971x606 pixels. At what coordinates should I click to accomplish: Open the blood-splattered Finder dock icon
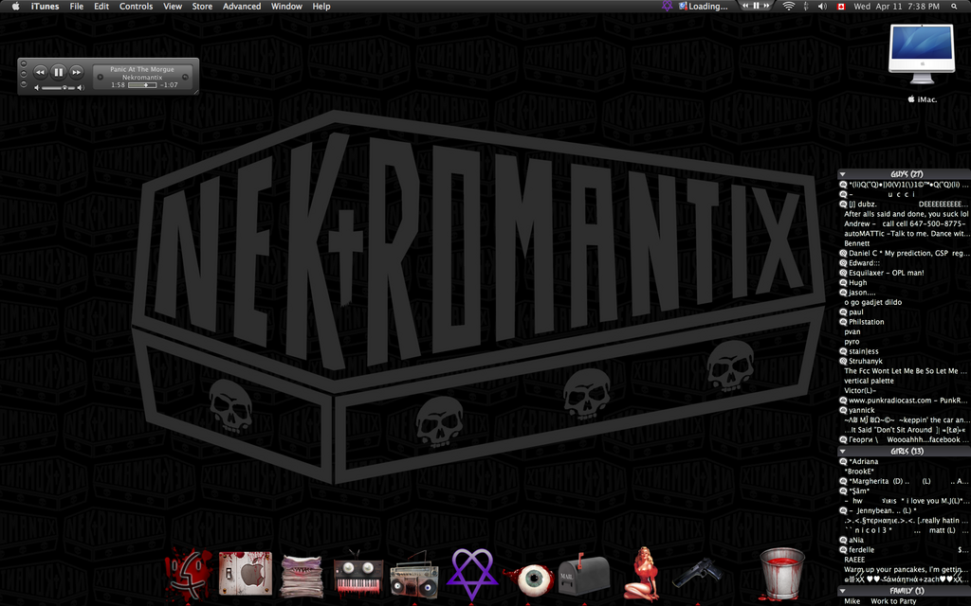pos(189,575)
